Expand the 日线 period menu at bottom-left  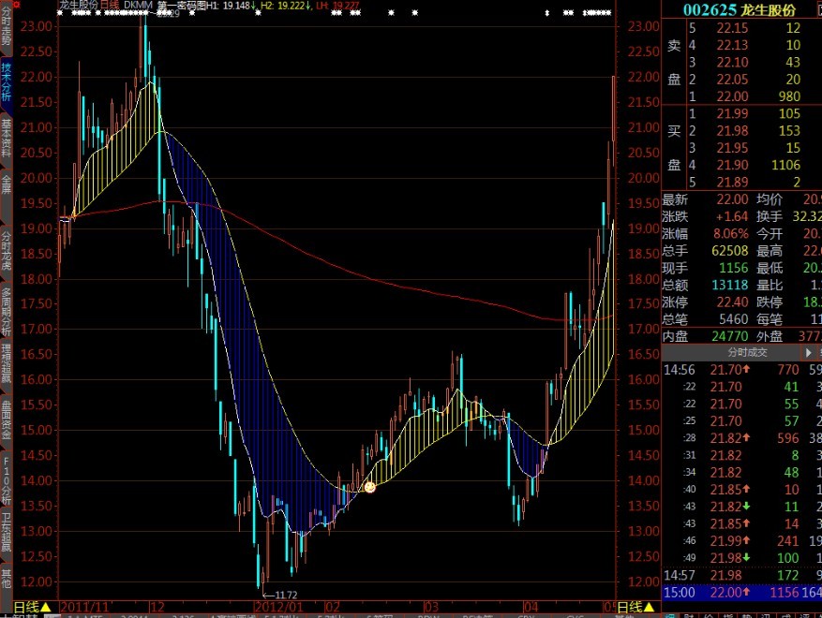pyautogui.click(x=31, y=607)
